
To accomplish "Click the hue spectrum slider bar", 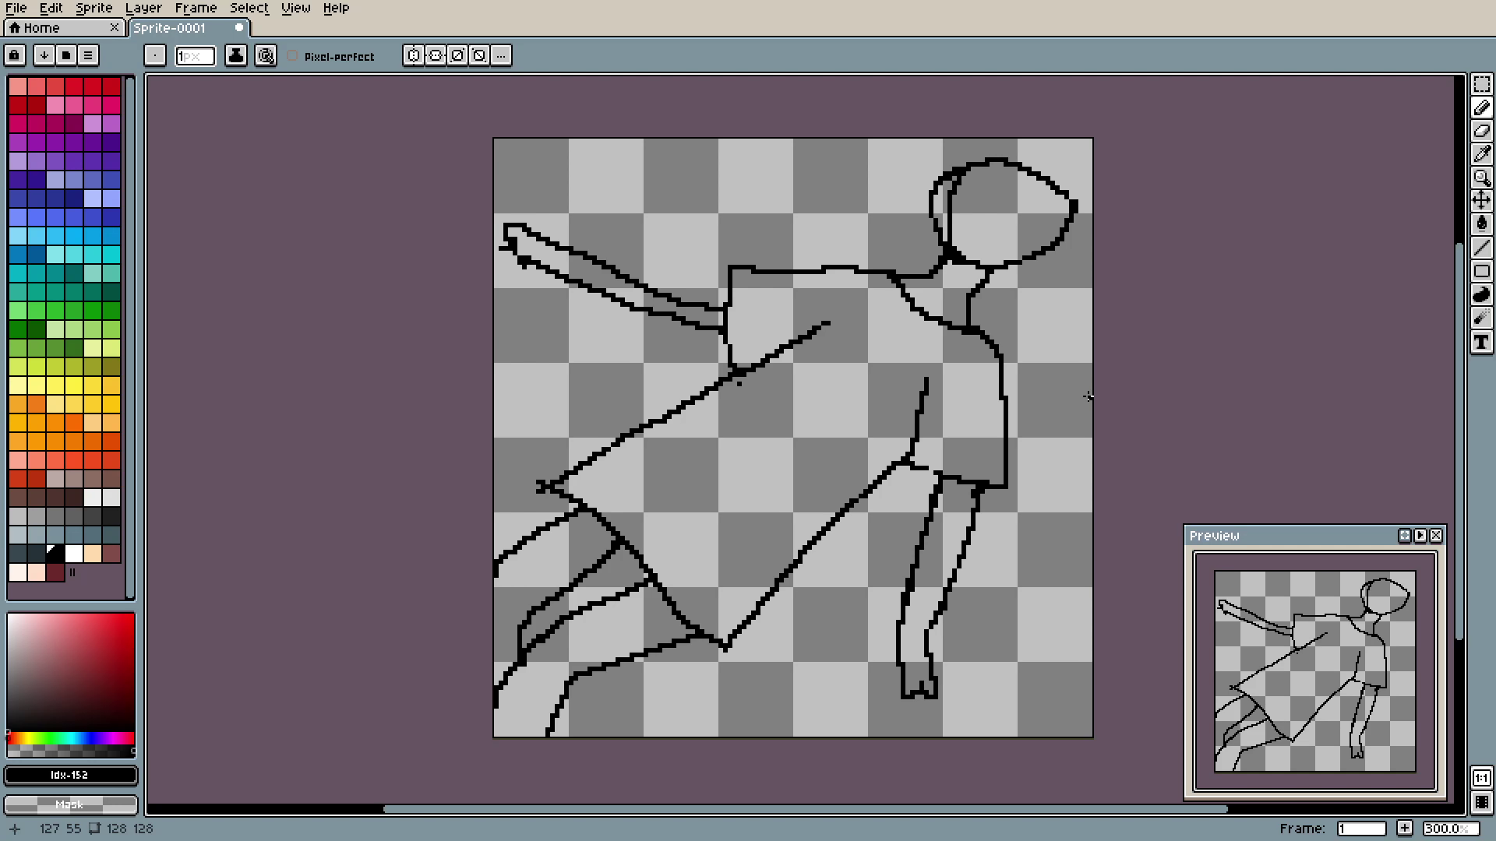I will [x=70, y=737].
